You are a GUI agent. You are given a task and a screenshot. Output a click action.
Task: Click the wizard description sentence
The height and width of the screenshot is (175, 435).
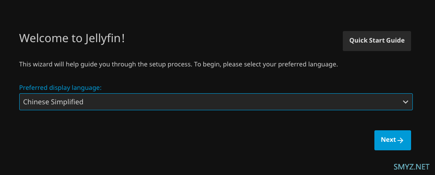coord(178,65)
